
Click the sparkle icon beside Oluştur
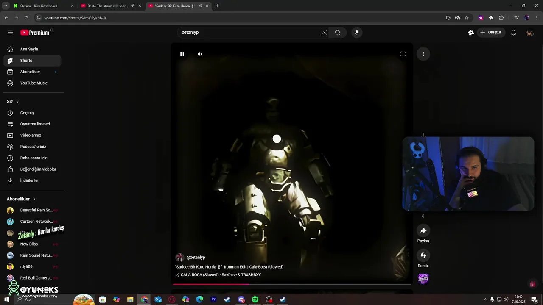pyautogui.click(x=471, y=32)
